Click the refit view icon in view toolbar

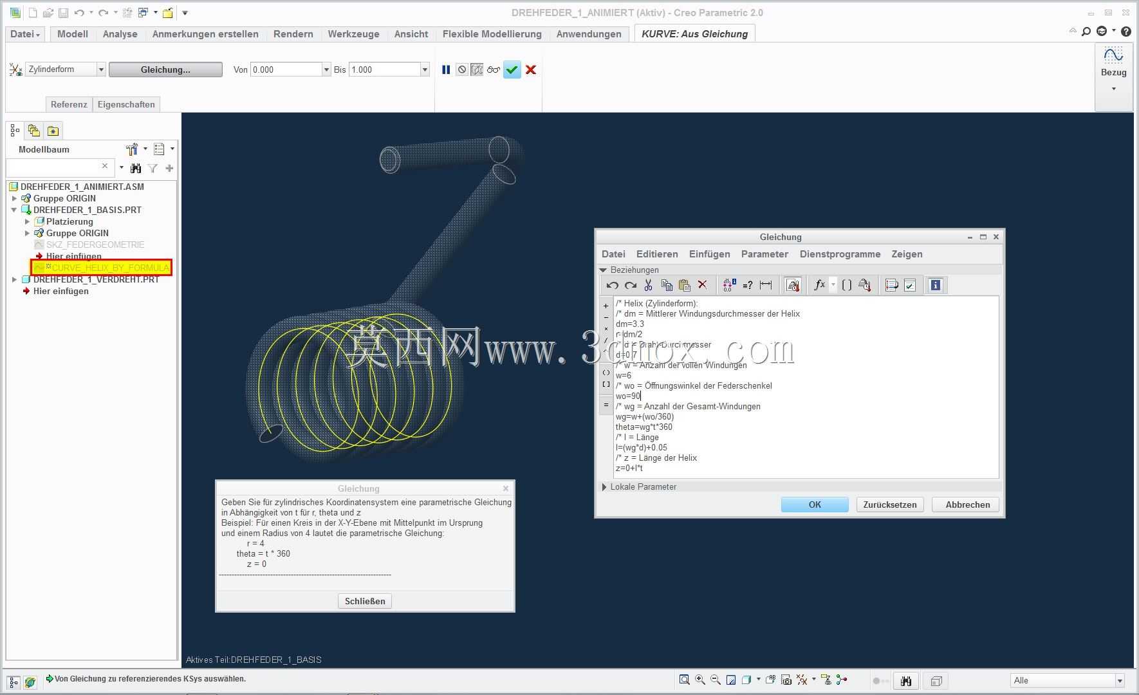(685, 680)
